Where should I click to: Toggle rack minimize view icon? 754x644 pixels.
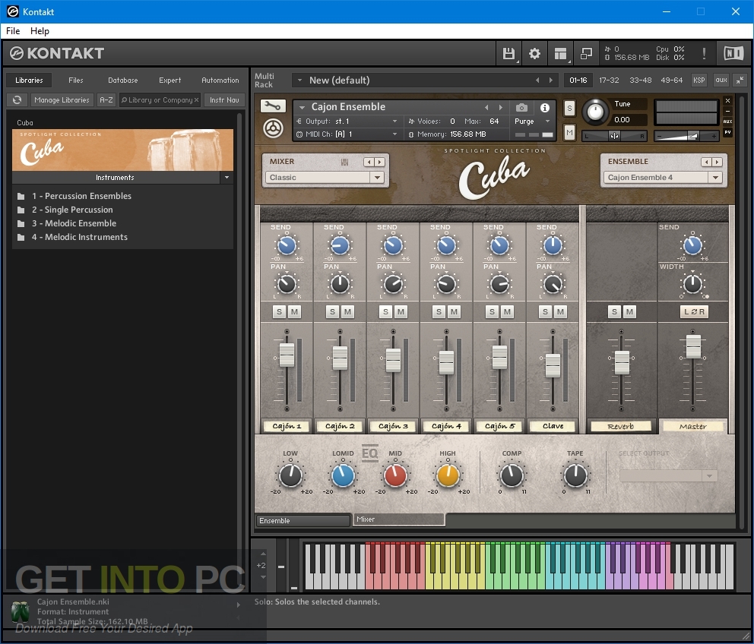click(740, 80)
